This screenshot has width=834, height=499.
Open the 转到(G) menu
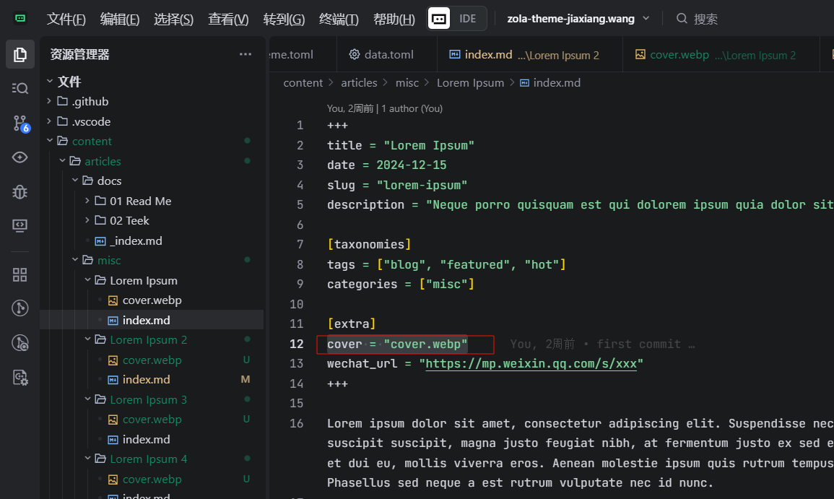click(x=284, y=19)
